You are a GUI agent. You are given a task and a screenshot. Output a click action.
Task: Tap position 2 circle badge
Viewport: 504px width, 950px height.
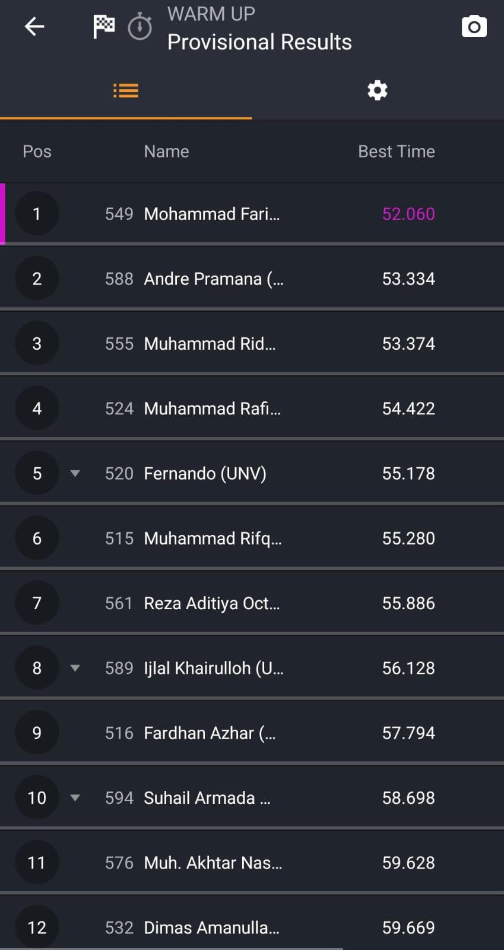pyautogui.click(x=37, y=278)
